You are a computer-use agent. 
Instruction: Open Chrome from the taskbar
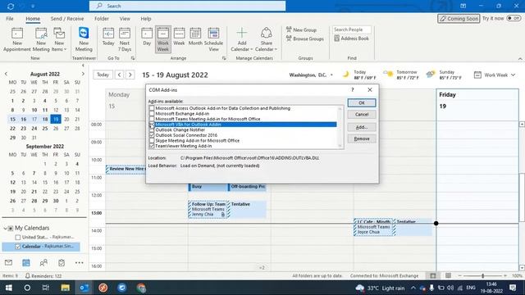[141, 288]
